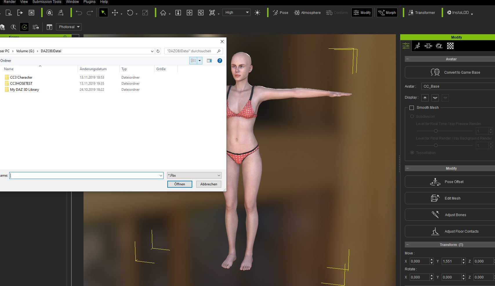Toggle the teeth display button
This screenshot has height=286, width=495.
click(x=435, y=98)
